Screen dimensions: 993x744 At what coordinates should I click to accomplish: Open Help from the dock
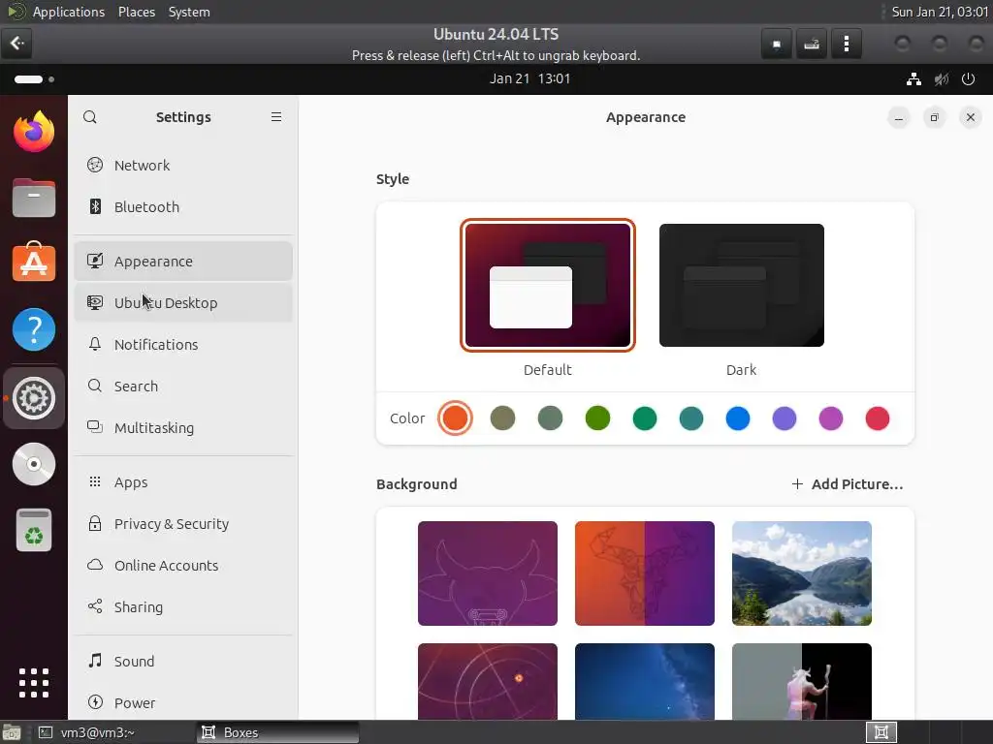coord(34,329)
